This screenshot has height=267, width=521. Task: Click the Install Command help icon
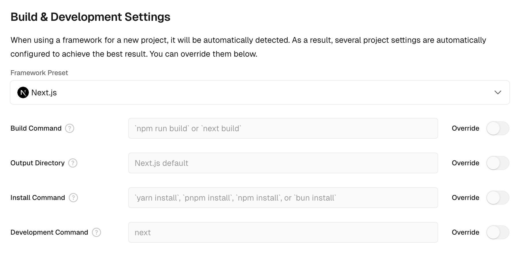tap(73, 198)
